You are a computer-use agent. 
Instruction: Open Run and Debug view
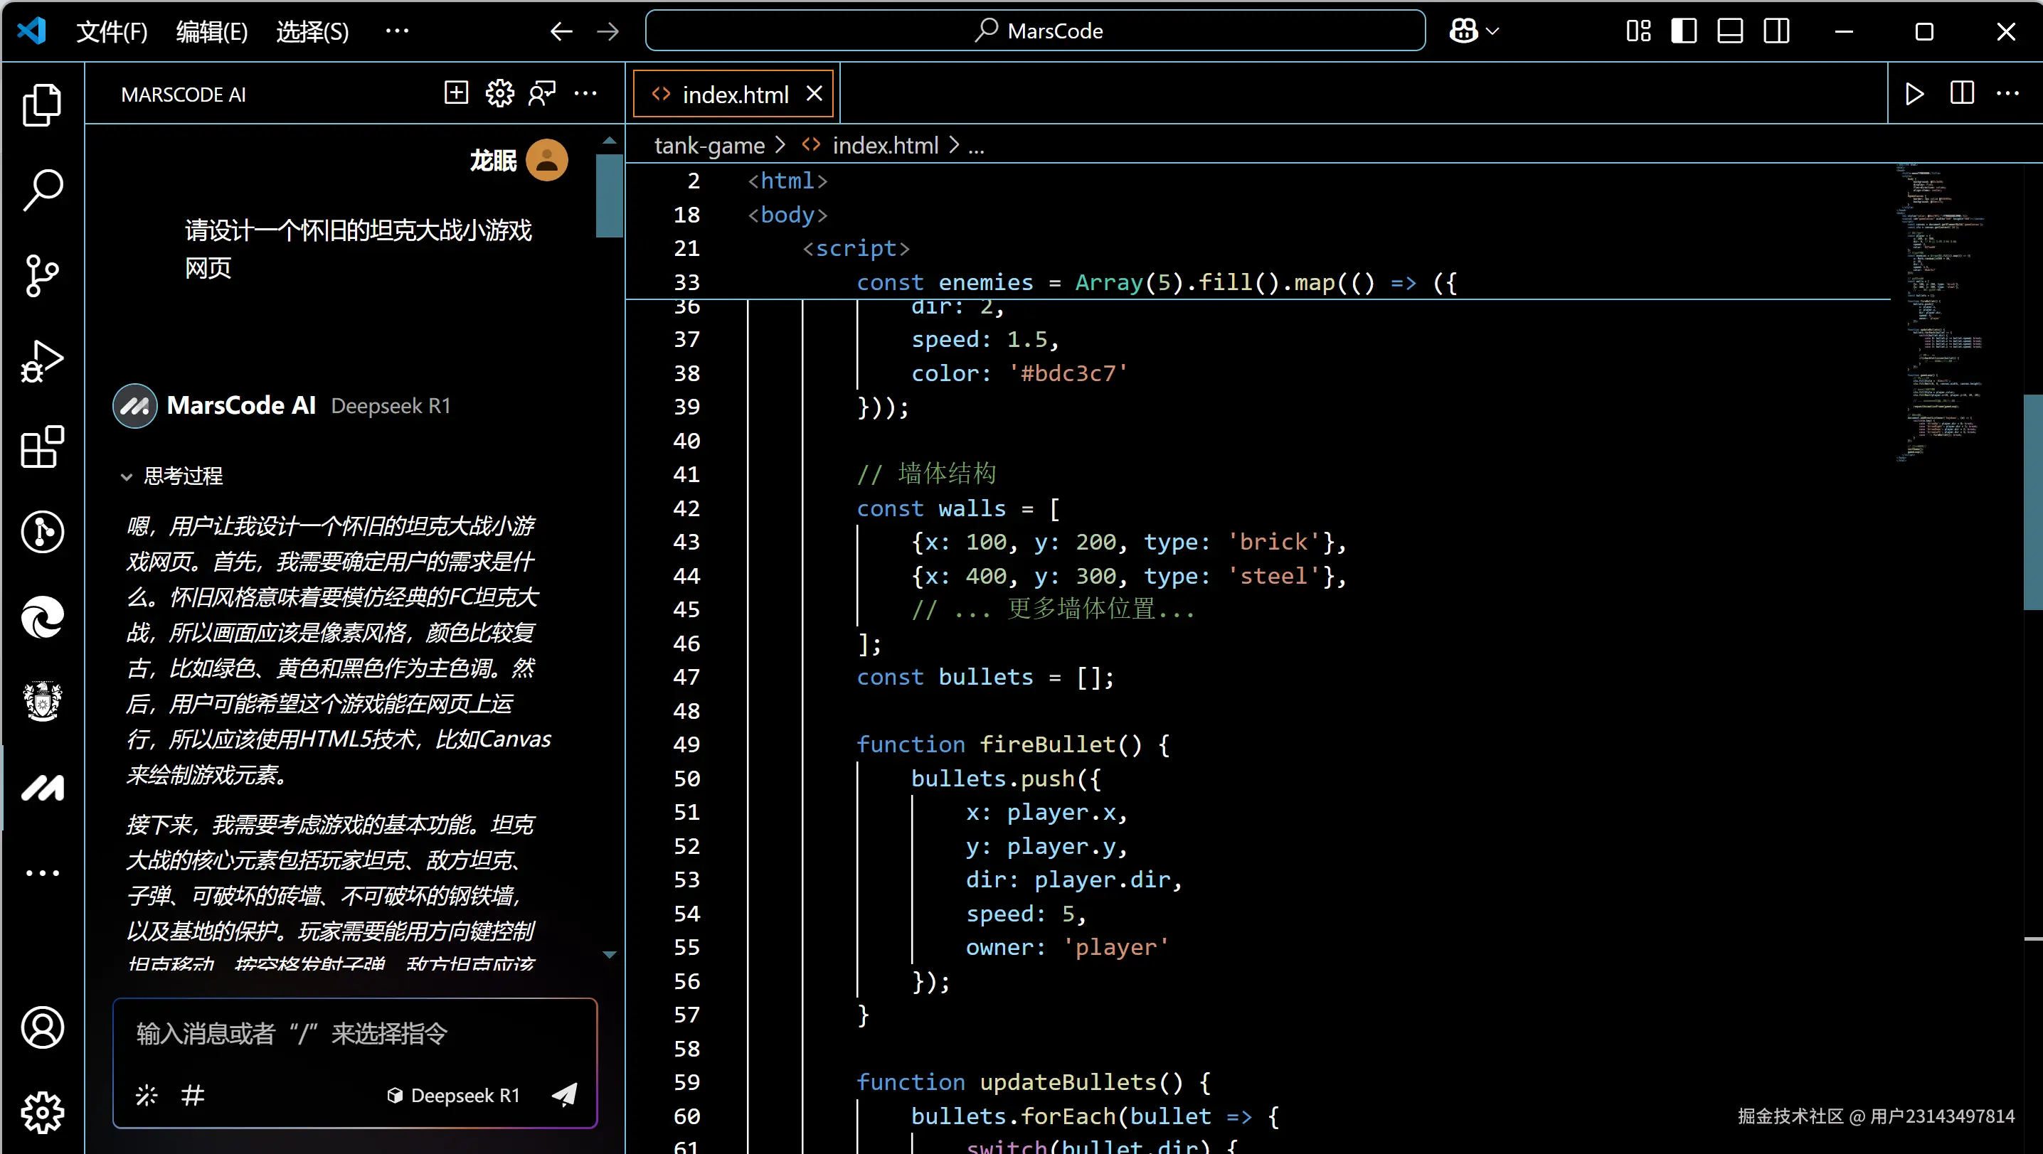(42, 361)
